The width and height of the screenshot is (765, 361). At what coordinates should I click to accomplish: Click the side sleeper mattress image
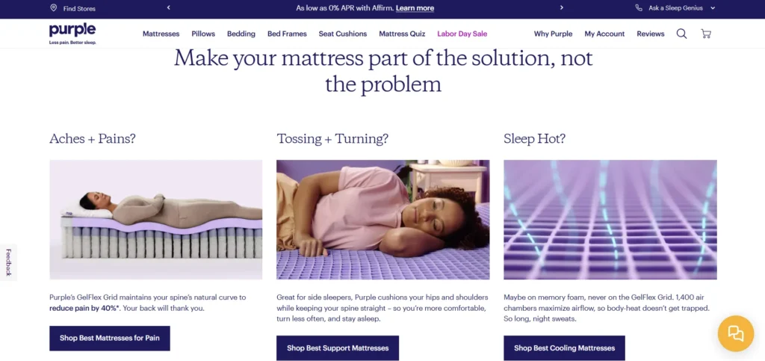(x=383, y=220)
